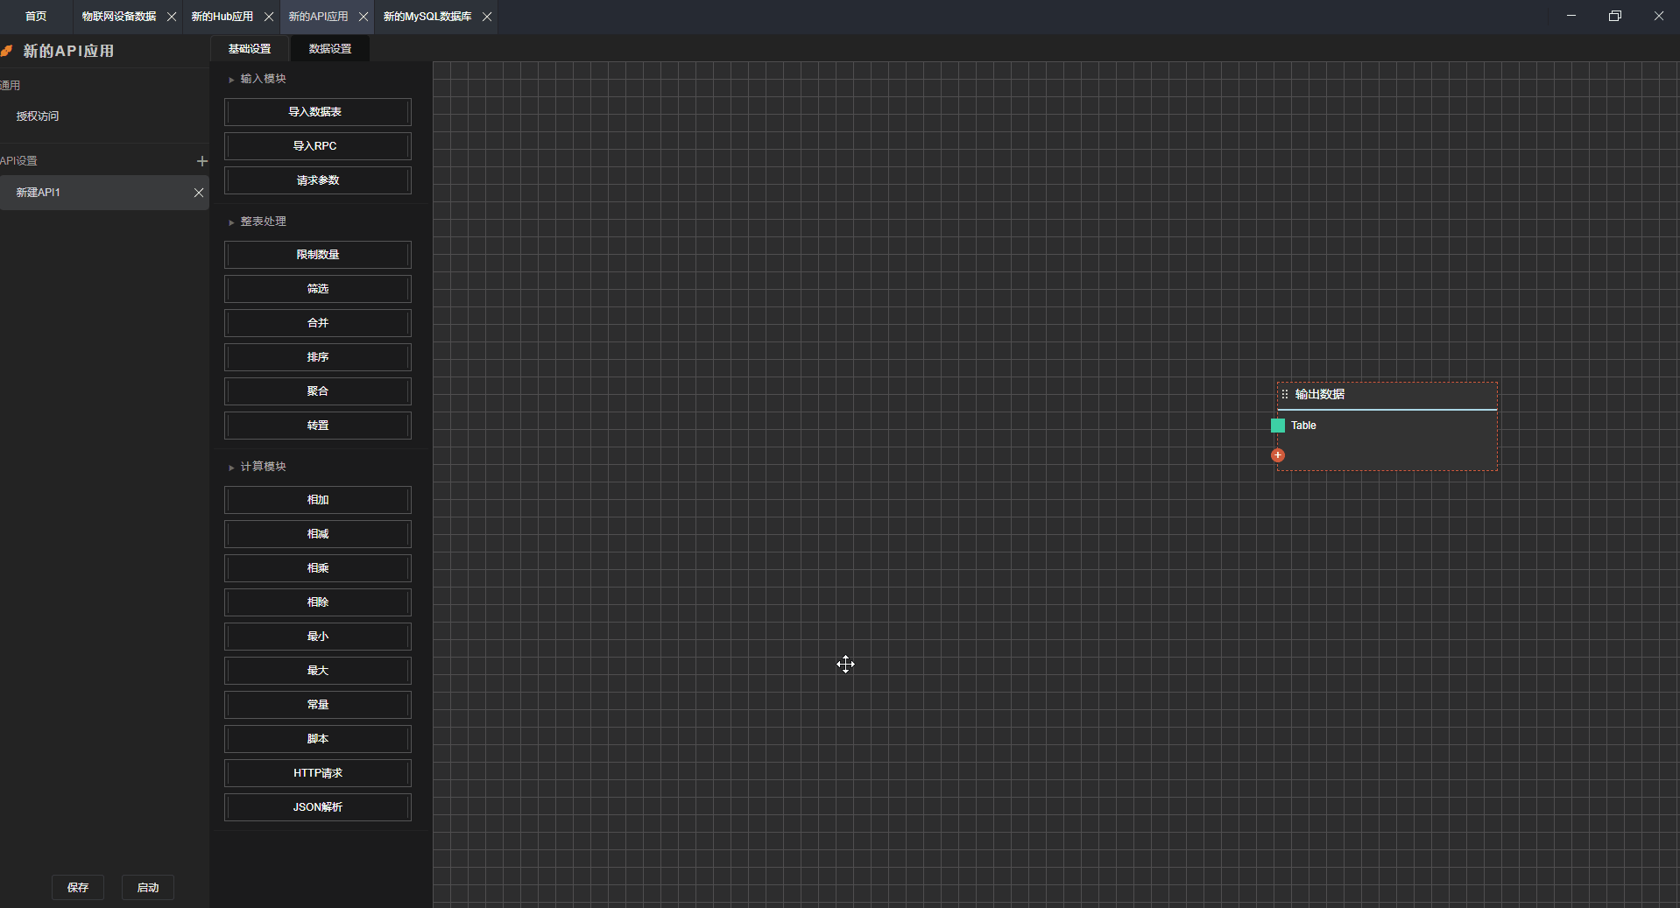The height and width of the screenshot is (908, 1680).
Task: Close the 新的API应用 tab
Action: coord(364,17)
